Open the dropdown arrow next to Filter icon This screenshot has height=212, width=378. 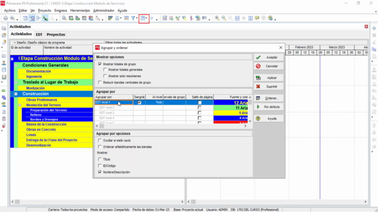coord(136,18)
